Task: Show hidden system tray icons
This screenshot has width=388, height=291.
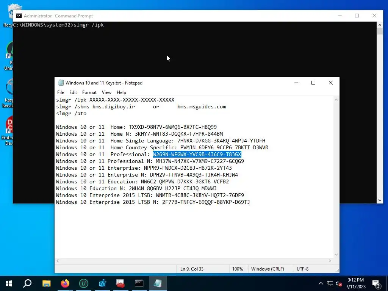Action: point(321,283)
